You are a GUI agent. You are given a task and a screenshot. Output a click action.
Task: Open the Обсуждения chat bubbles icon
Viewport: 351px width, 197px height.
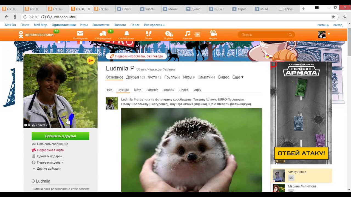(103, 34)
